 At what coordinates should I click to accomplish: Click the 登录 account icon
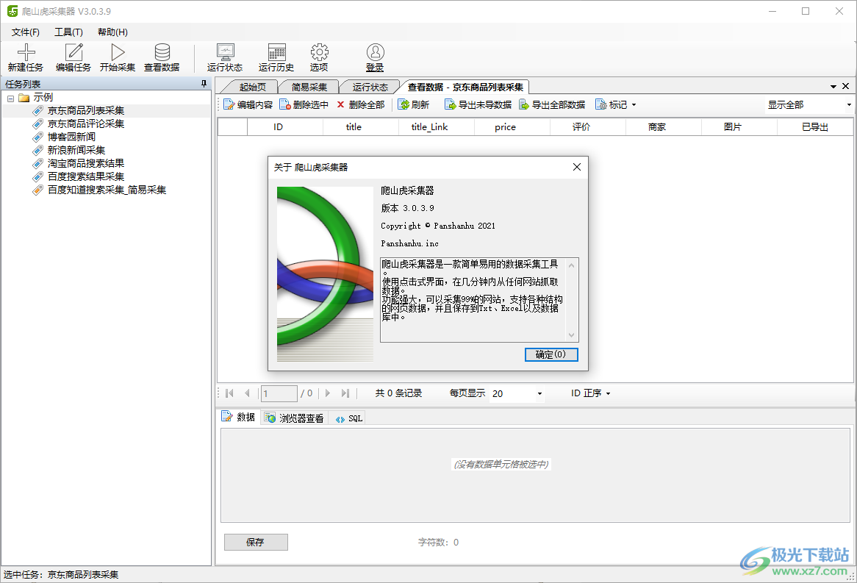[x=374, y=57]
